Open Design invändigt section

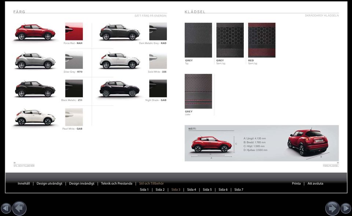(x=82, y=183)
